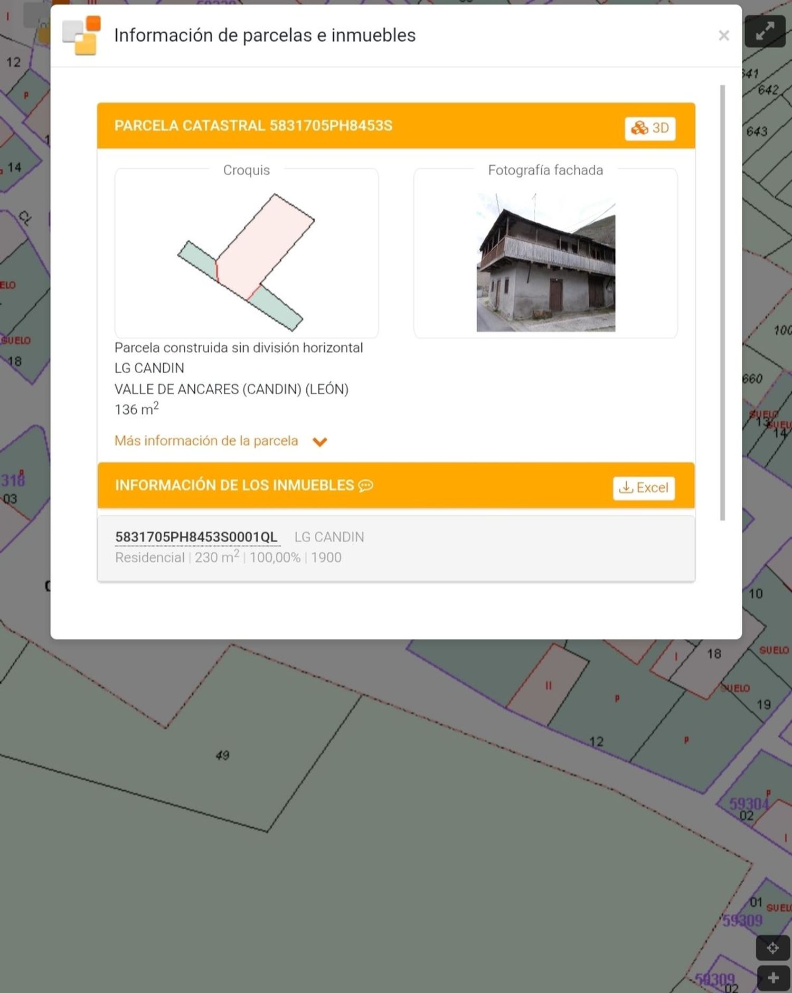Open the Croquis parcel sketch
Screen dimensions: 792x993
(x=246, y=262)
